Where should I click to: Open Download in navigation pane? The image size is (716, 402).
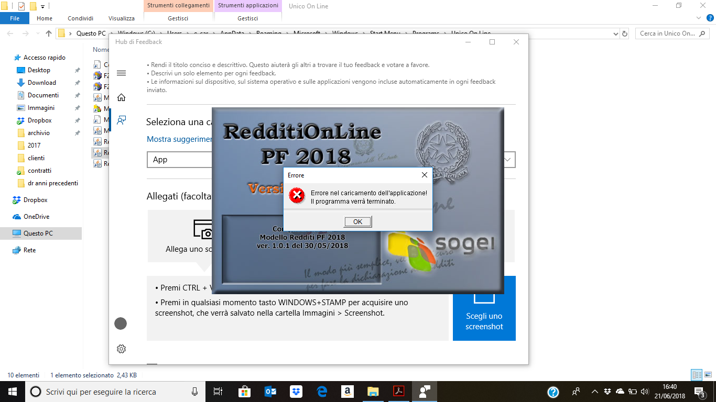(42, 83)
